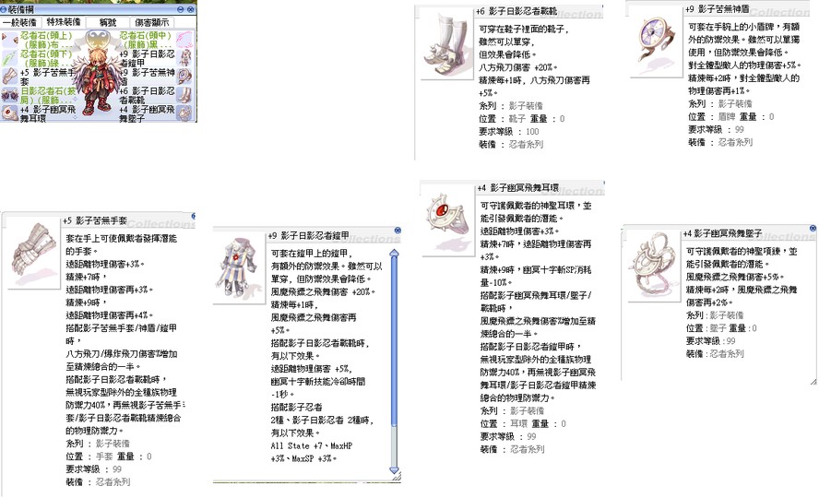Image resolution: width=819 pixels, height=498 pixels.
Task: Select the +4 影子幽冥飛舞耳環 slot icon in equipment window
Action: pyautogui.click(x=8, y=112)
